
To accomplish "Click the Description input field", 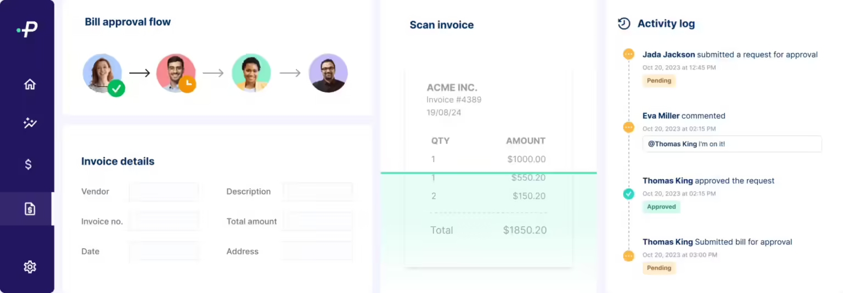I will pos(317,192).
